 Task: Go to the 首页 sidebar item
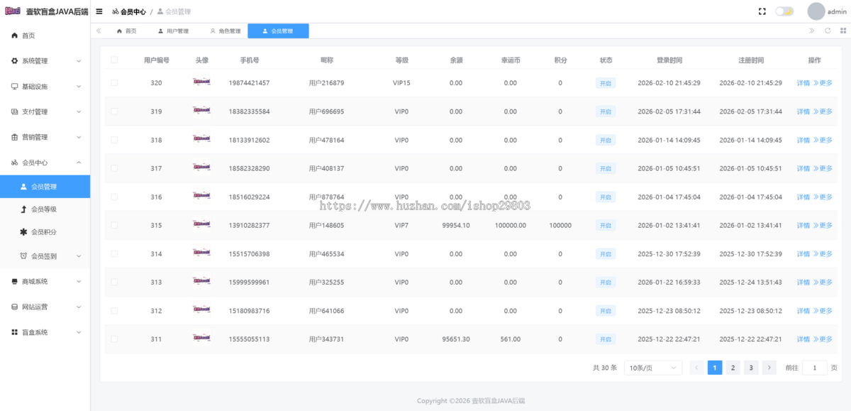pyautogui.click(x=45, y=35)
